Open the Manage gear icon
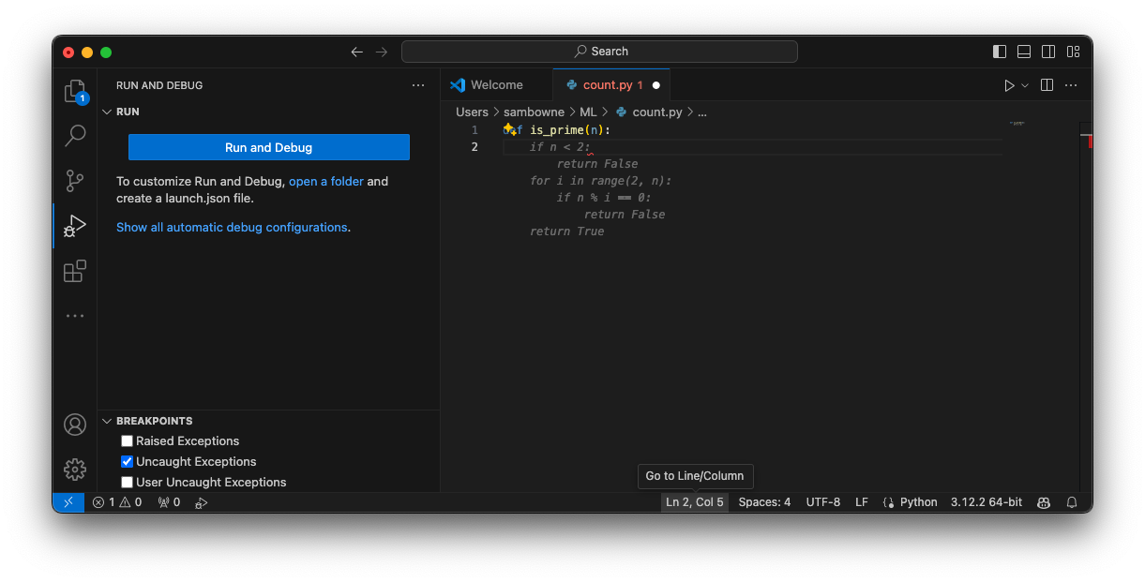This screenshot has height=582, width=1145. tap(75, 469)
